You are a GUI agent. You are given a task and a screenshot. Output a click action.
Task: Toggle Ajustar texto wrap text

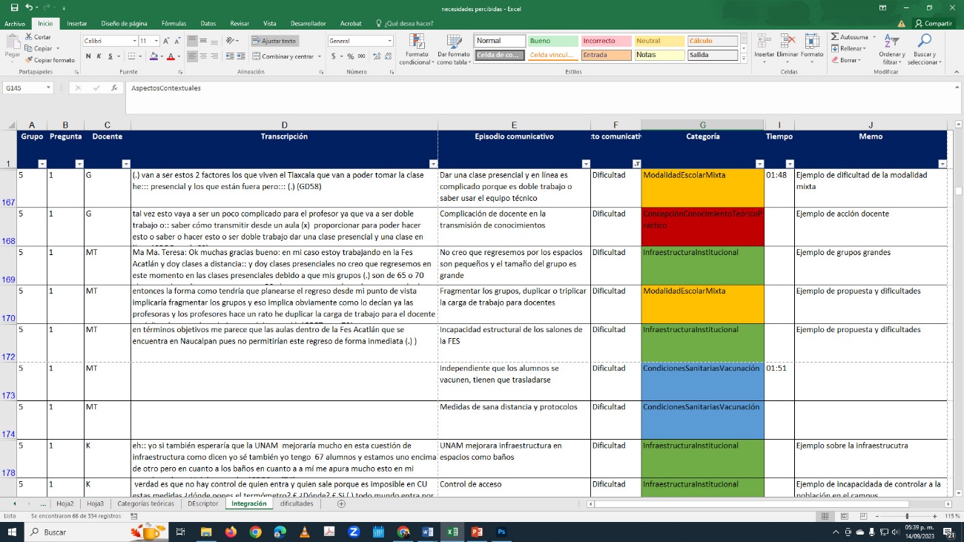coord(274,41)
